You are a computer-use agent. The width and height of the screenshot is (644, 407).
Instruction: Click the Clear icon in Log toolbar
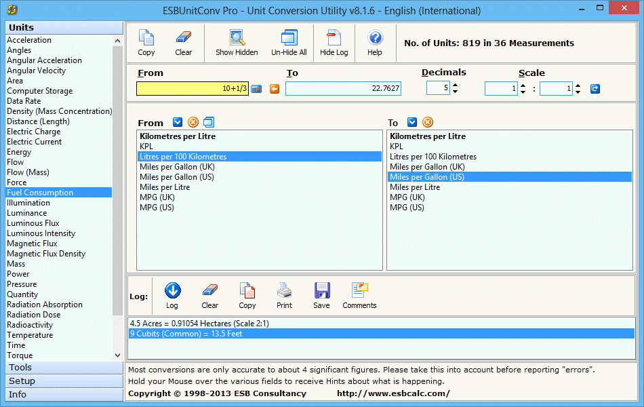point(210,290)
